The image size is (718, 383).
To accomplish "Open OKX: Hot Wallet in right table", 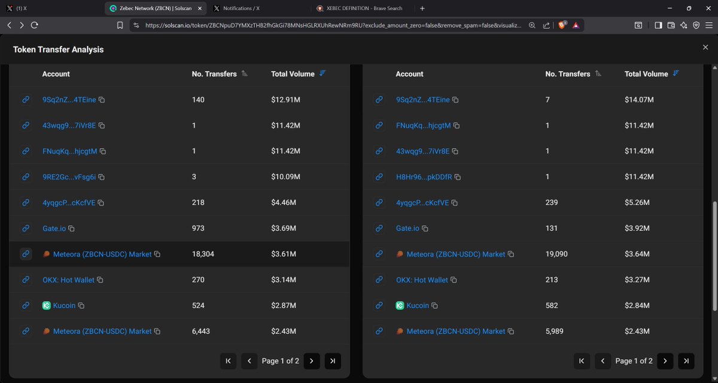I will point(422,280).
